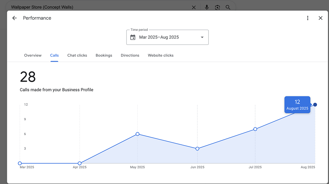329x184 pixels.
Task: Select the Jun 2025 chart point
Action: click(x=197, y=149)
